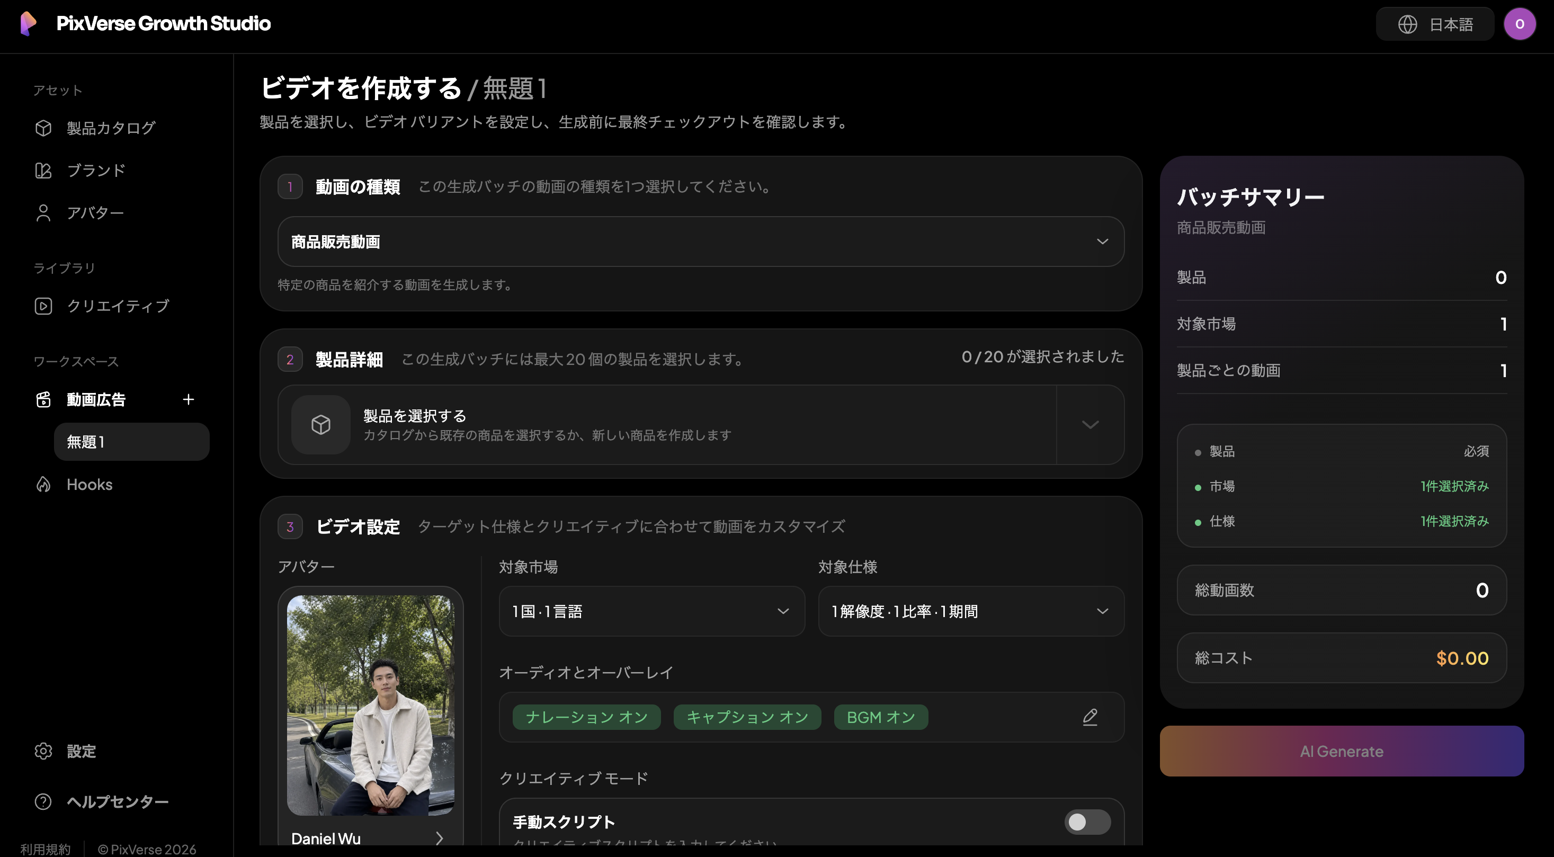Viewport: 1554px width, 857px height.
Task: Click the 製品カタログ cube icon
Action: [43, 128]
